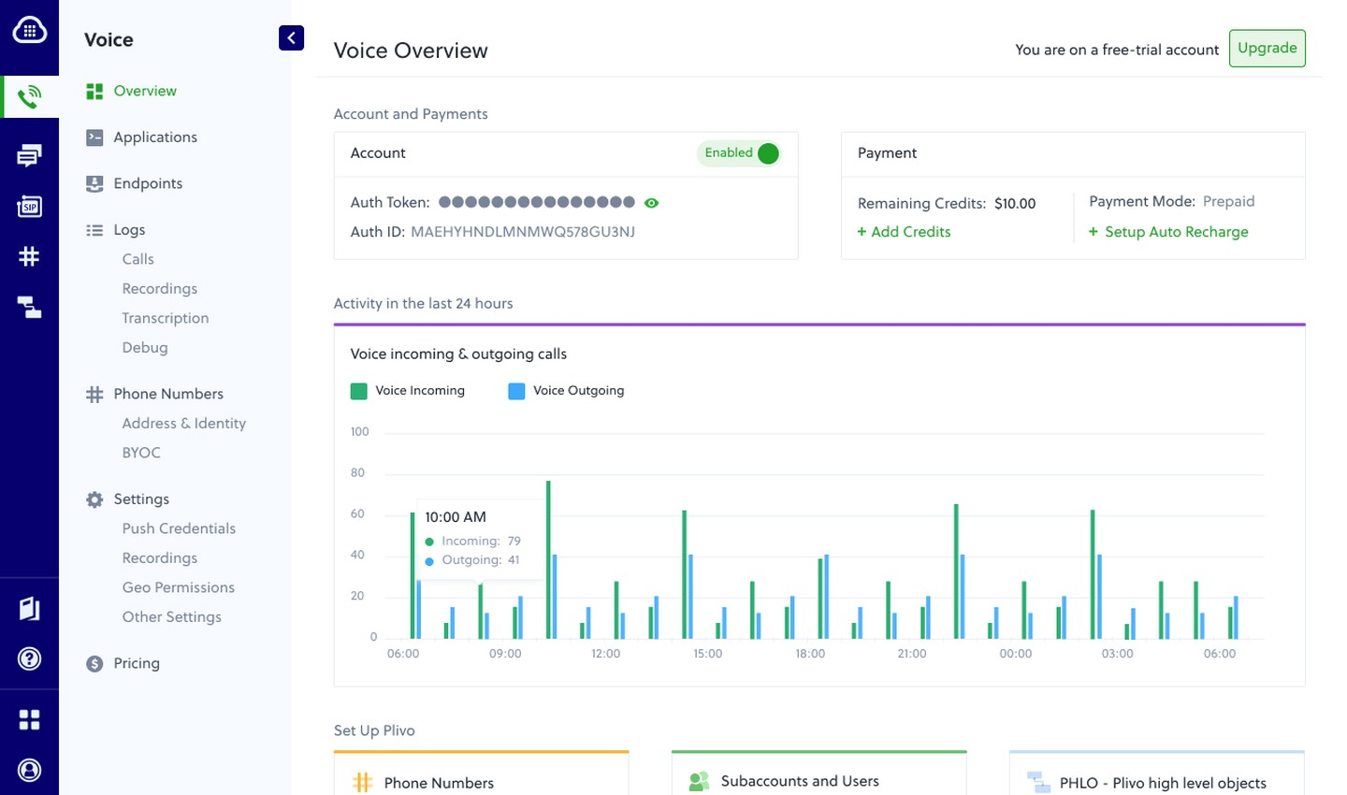The width and height of the screenshot is (1347, 795).
Task: Click the Overview dashboard icon
Action: click(x=94, y=91)
